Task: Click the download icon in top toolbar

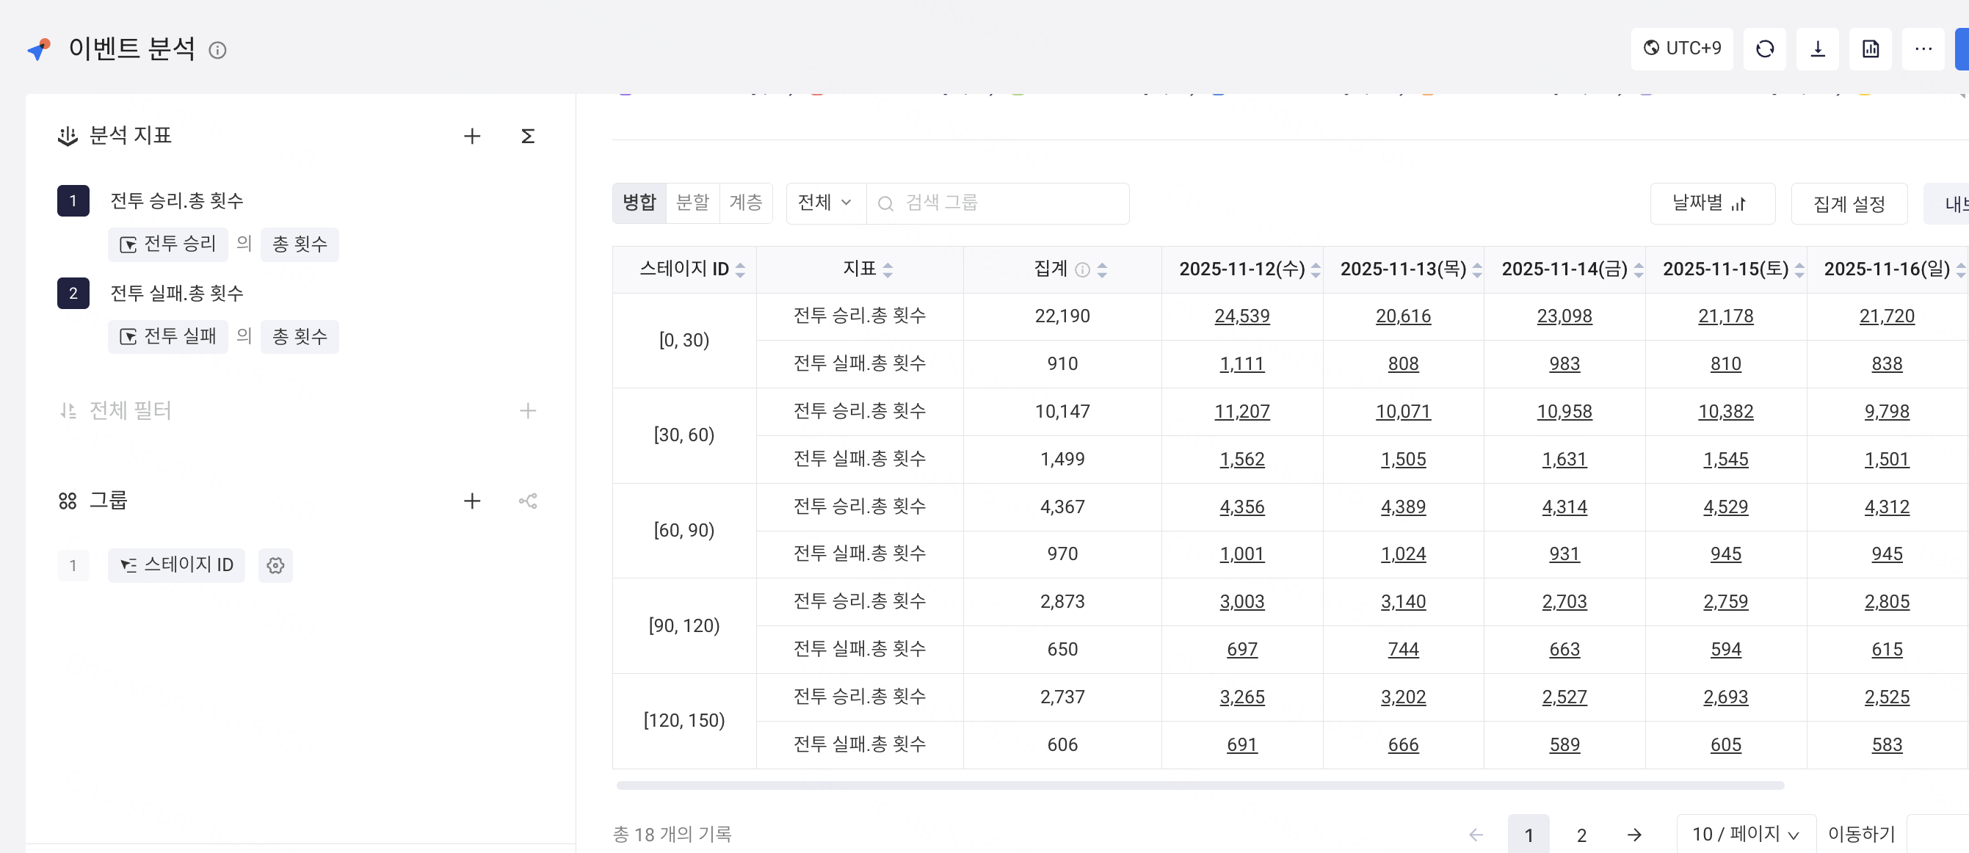Action: coord(1817,49)
